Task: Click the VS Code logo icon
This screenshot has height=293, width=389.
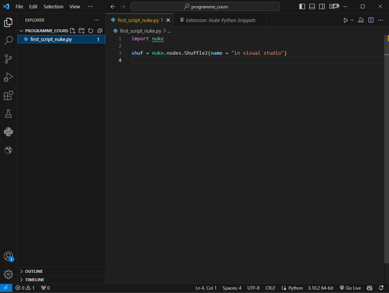Action: (6, 6)
